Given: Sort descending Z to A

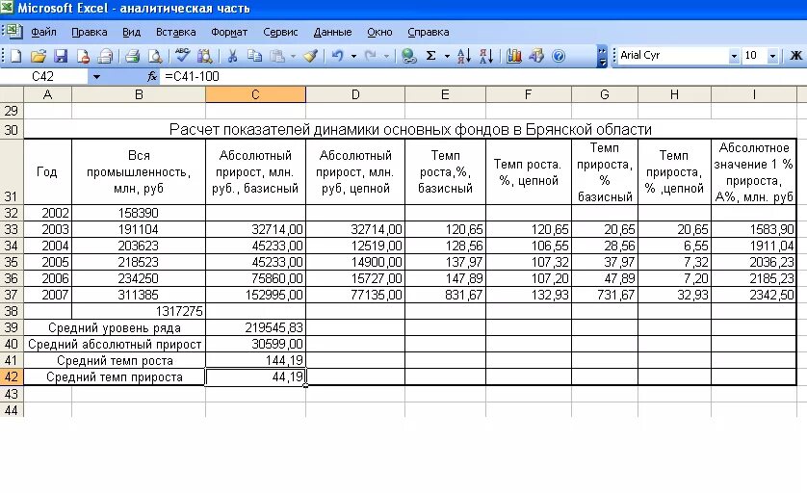Looking at the screenshot, I should [x=486, y=56].
